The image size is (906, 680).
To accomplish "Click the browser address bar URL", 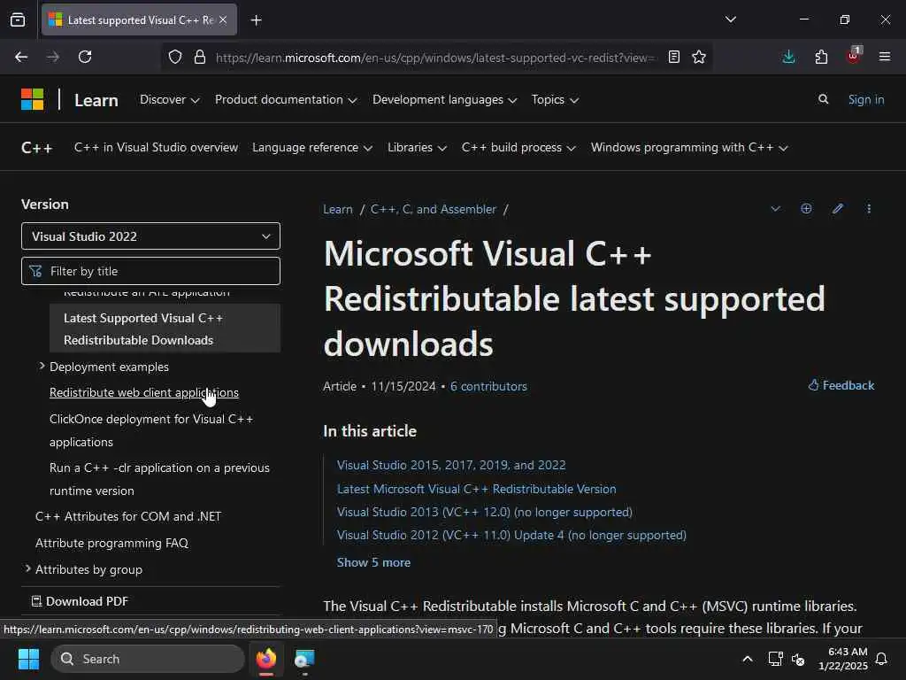I will pos(434,58).
